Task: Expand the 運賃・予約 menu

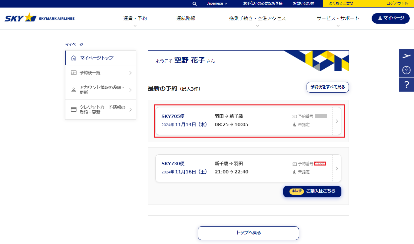Action: click(135, 19)
